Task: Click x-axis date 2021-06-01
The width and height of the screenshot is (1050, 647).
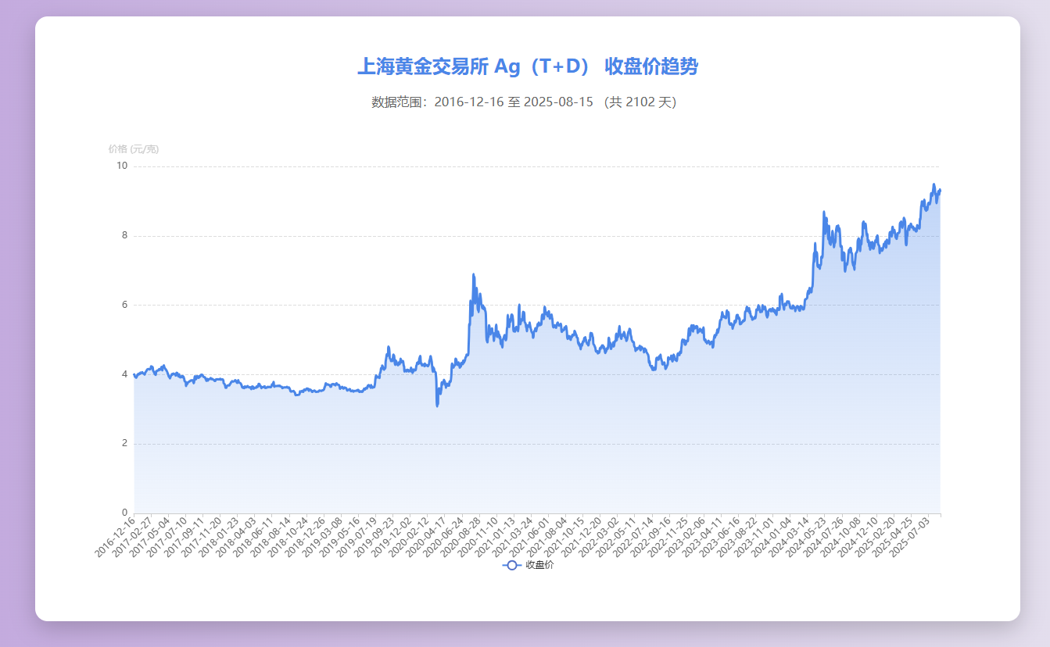Action: pyautogui.click(x=529, y=537)
